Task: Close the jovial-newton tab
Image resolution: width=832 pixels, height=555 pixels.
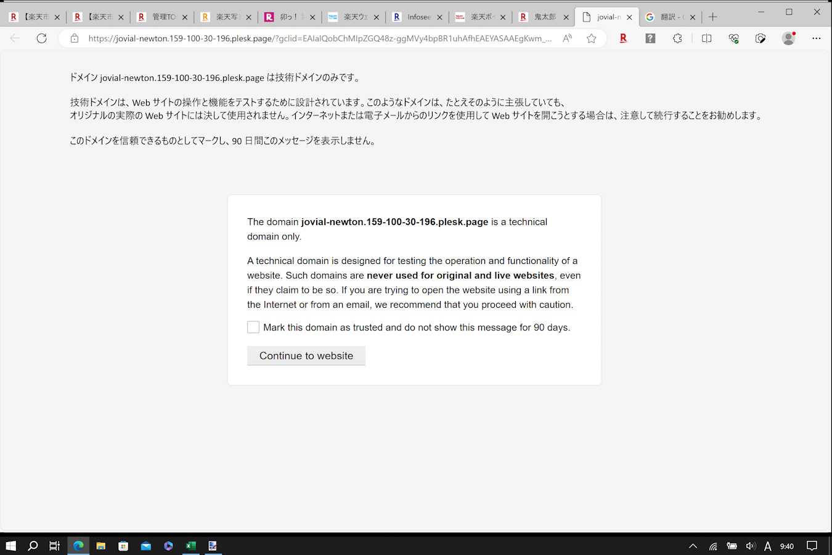Action: 629,17
